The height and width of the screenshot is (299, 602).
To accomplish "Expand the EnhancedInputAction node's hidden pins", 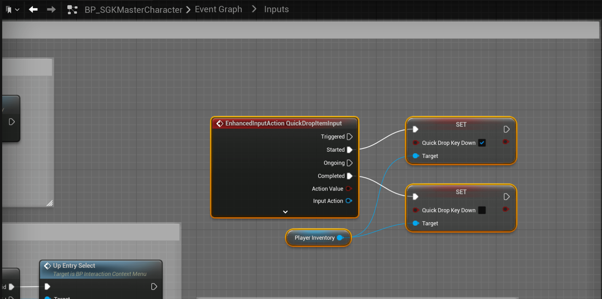I will (285, 212).
